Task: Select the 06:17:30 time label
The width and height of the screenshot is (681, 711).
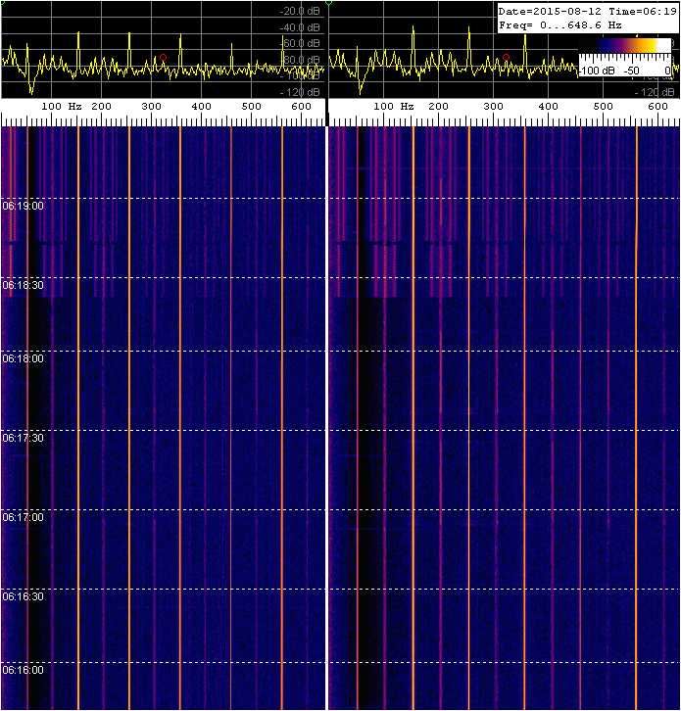Action: coord(24,438)
